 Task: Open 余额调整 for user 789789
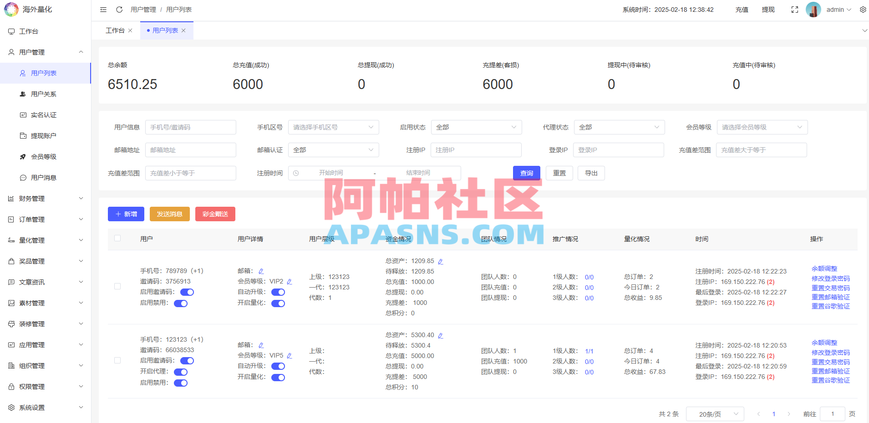pyautogui.click(x=824, y=268)
